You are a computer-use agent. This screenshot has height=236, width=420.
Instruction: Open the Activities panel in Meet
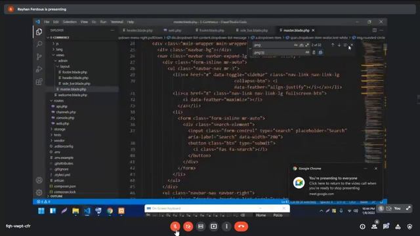(x=398, y=227)
